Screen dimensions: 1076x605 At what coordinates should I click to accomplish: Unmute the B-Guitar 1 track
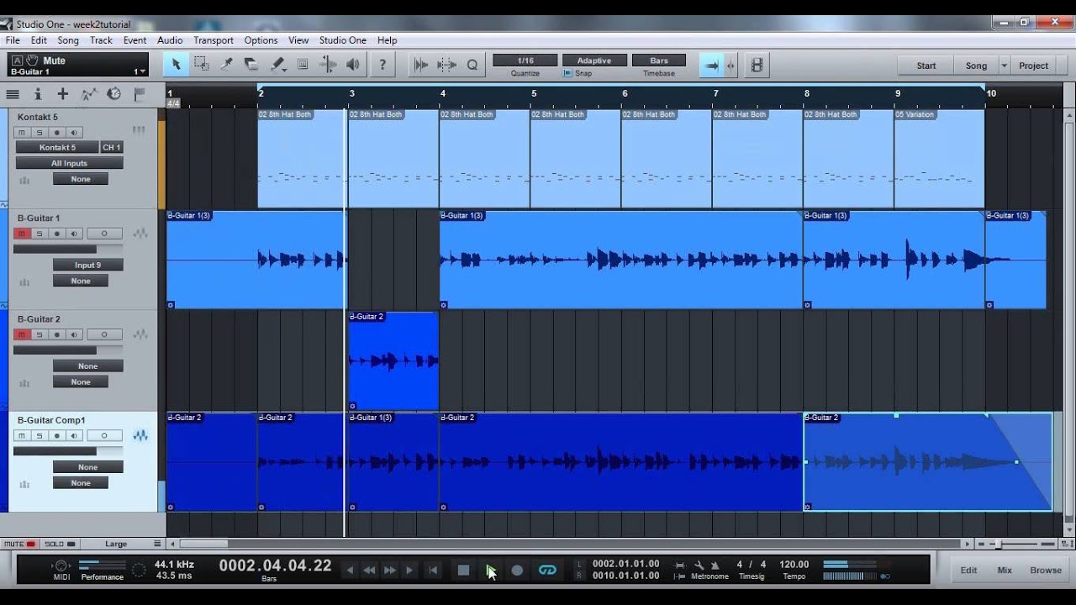pyautogui.click(x=22, y=234)
